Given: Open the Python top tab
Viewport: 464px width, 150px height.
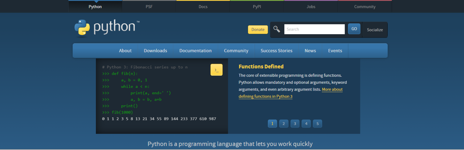Looking at the screenshot, I should (95, 6).
